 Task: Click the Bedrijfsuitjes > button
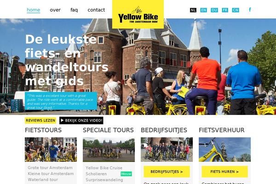(x=167, y=172)
